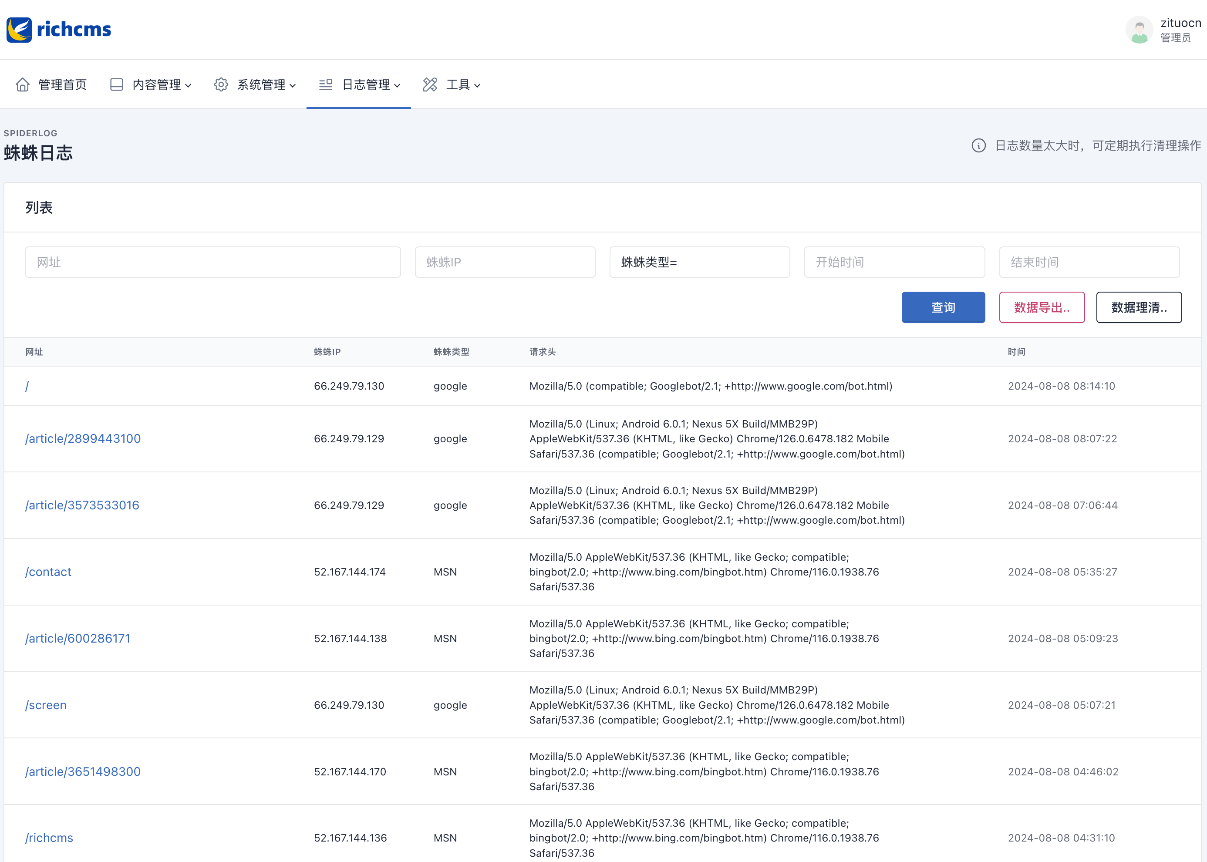Click the richcms logo icon
Viewport: 1207px width, 862px height.
point(19,30)
